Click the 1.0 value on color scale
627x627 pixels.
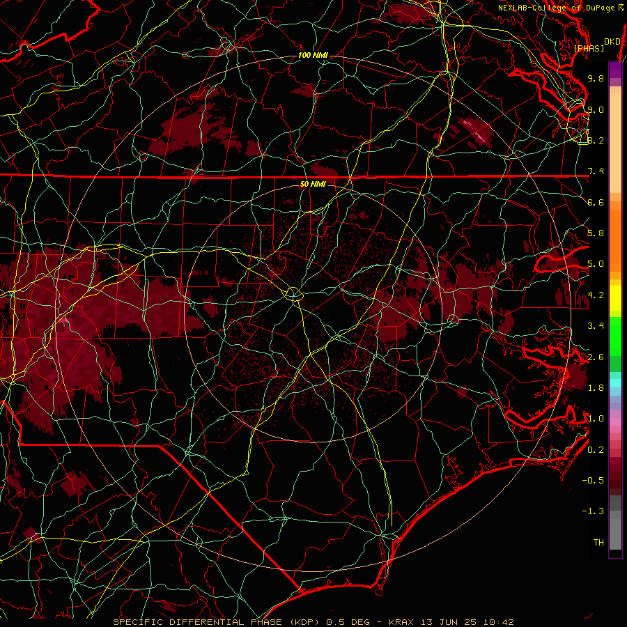click(596, 419)
